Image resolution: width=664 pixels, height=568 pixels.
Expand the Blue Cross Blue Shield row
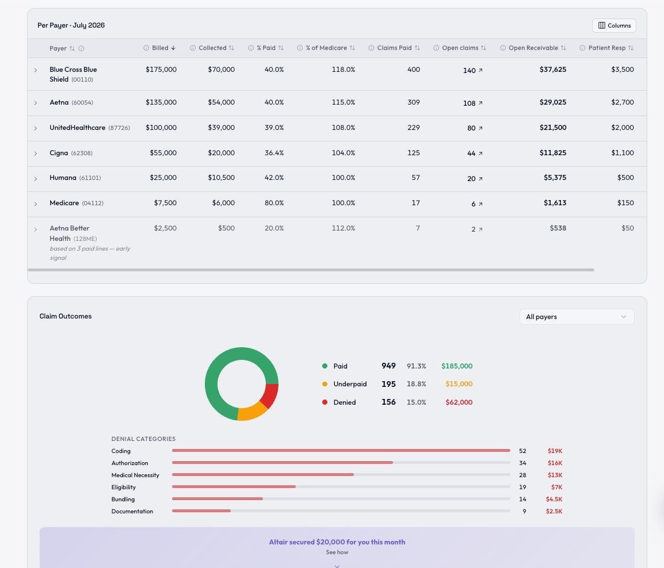pos(36,70)
